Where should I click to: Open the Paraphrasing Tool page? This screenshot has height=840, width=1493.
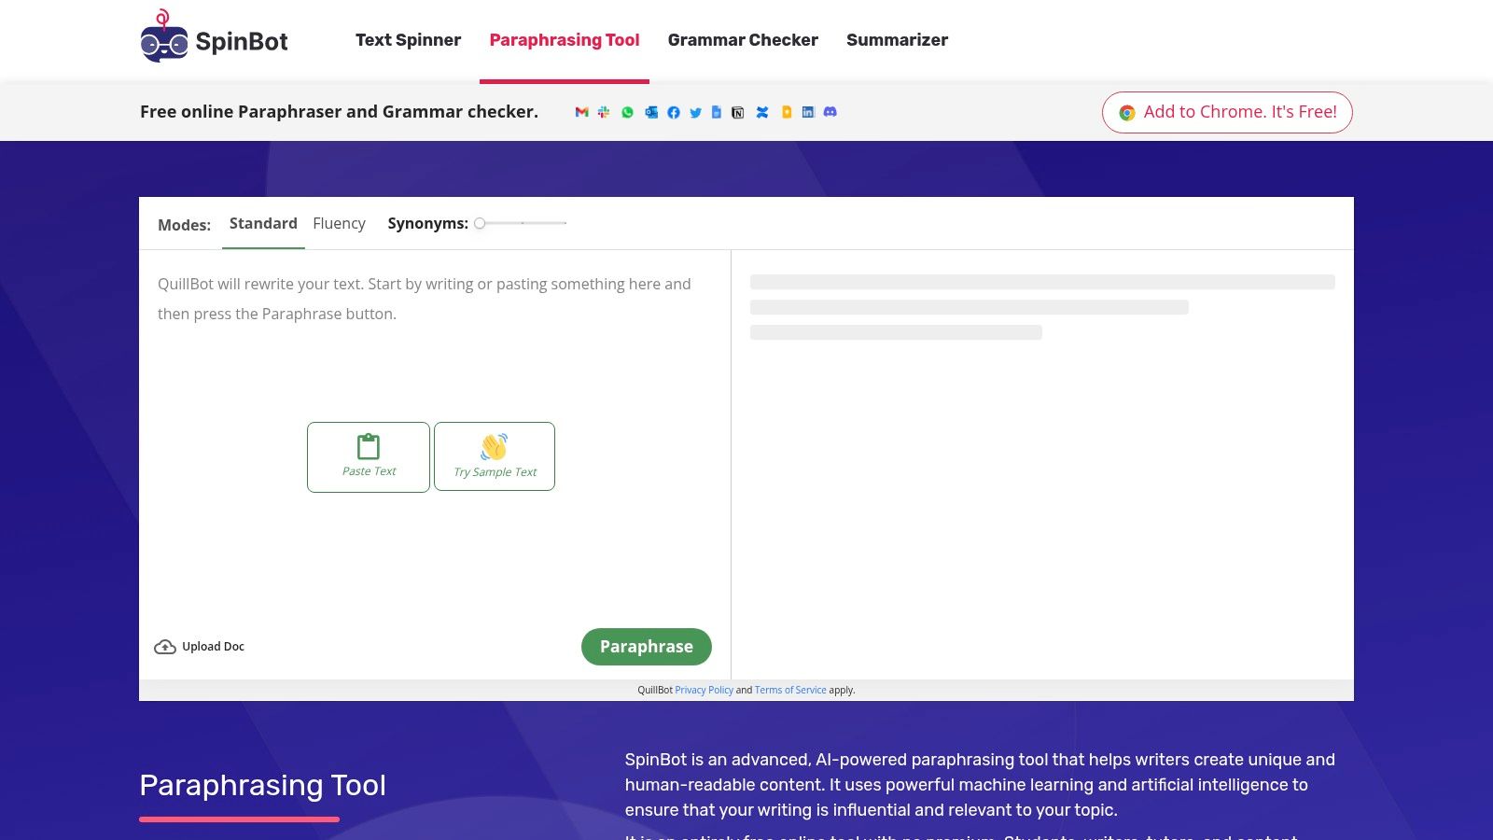pyautogui.click(x=565, y=40)
